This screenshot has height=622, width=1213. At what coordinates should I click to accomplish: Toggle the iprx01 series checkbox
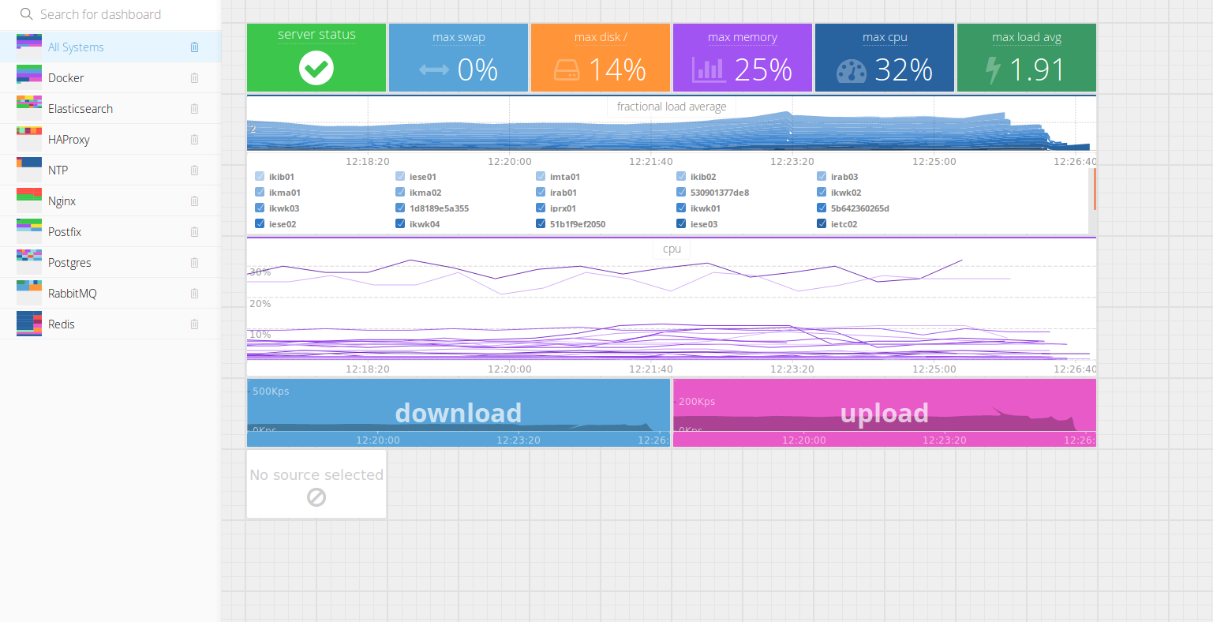[541, 208]
